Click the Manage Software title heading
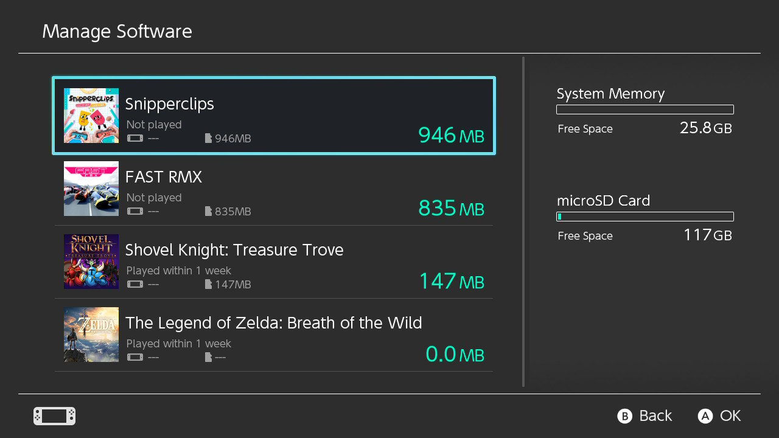Viewport: 779px width, 438px height. pyautogui.click(x=117, y=31)
